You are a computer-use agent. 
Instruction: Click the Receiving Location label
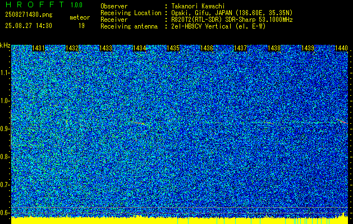[x=131, y=13]
